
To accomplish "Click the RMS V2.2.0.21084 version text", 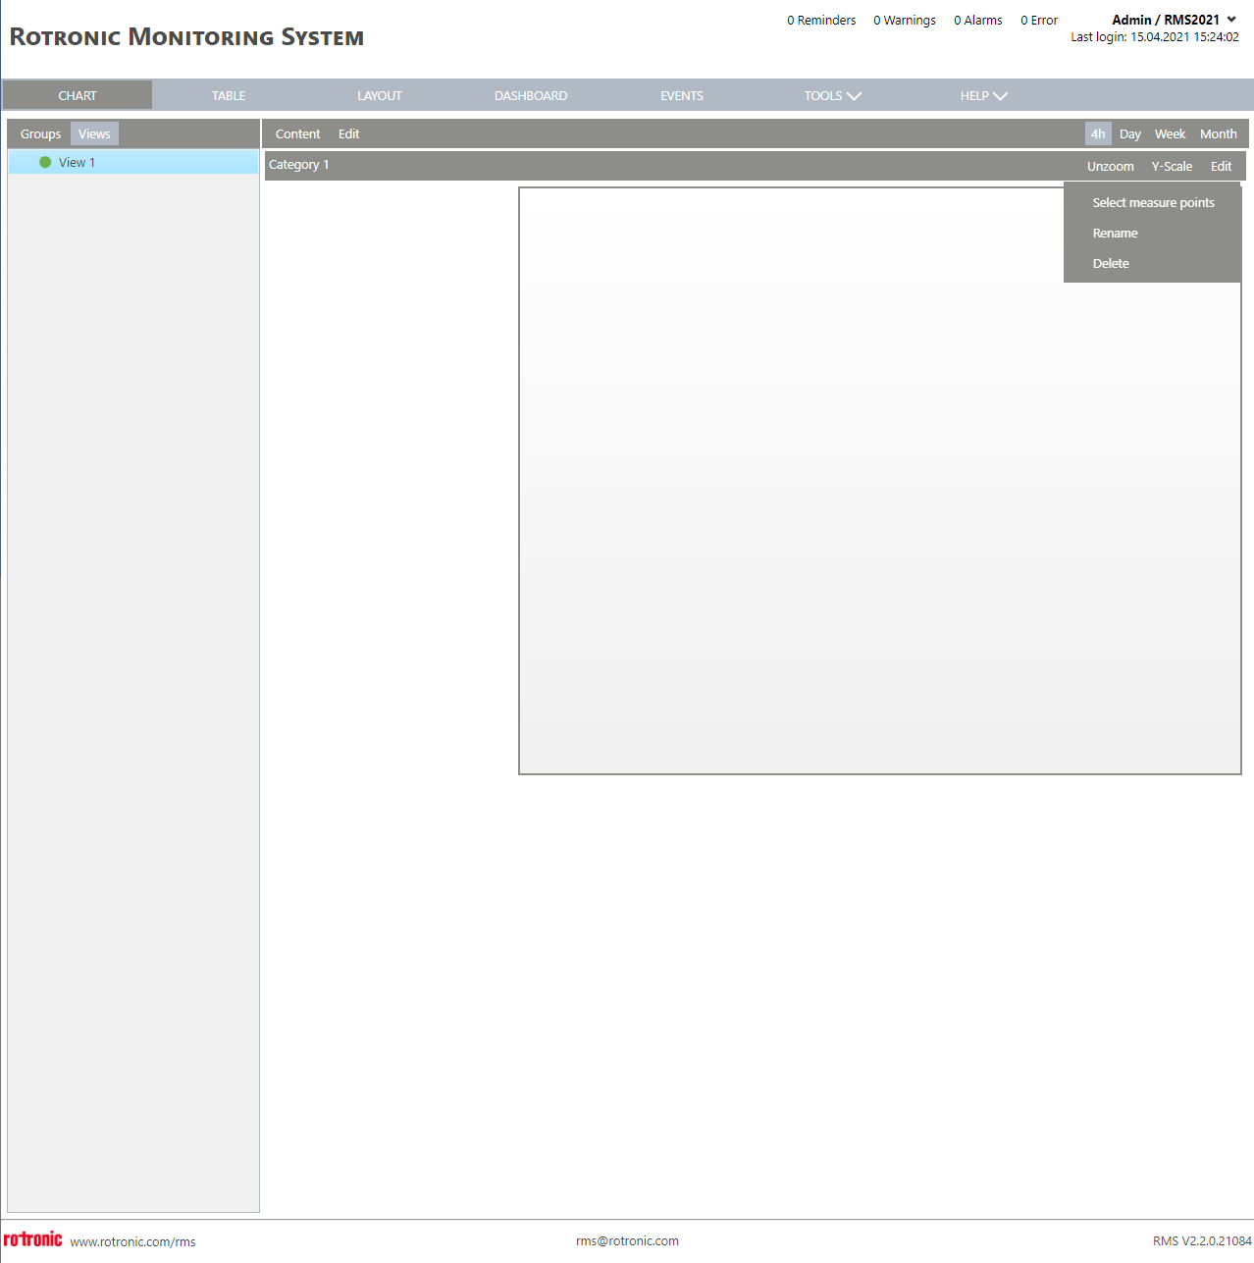I will click(1202, 1240).
